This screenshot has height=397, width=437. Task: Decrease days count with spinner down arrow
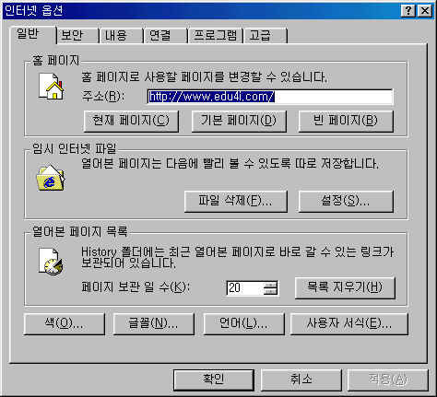coord(271,291)
